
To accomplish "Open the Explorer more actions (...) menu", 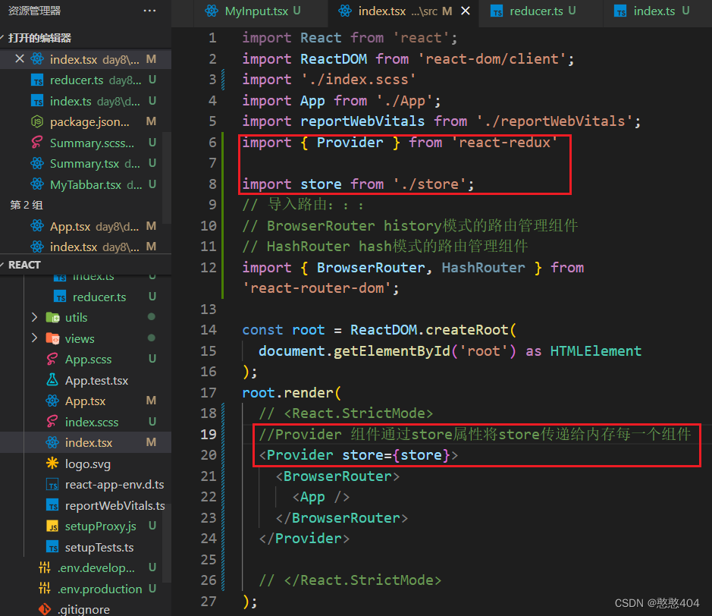I will [x=149, y=10].
